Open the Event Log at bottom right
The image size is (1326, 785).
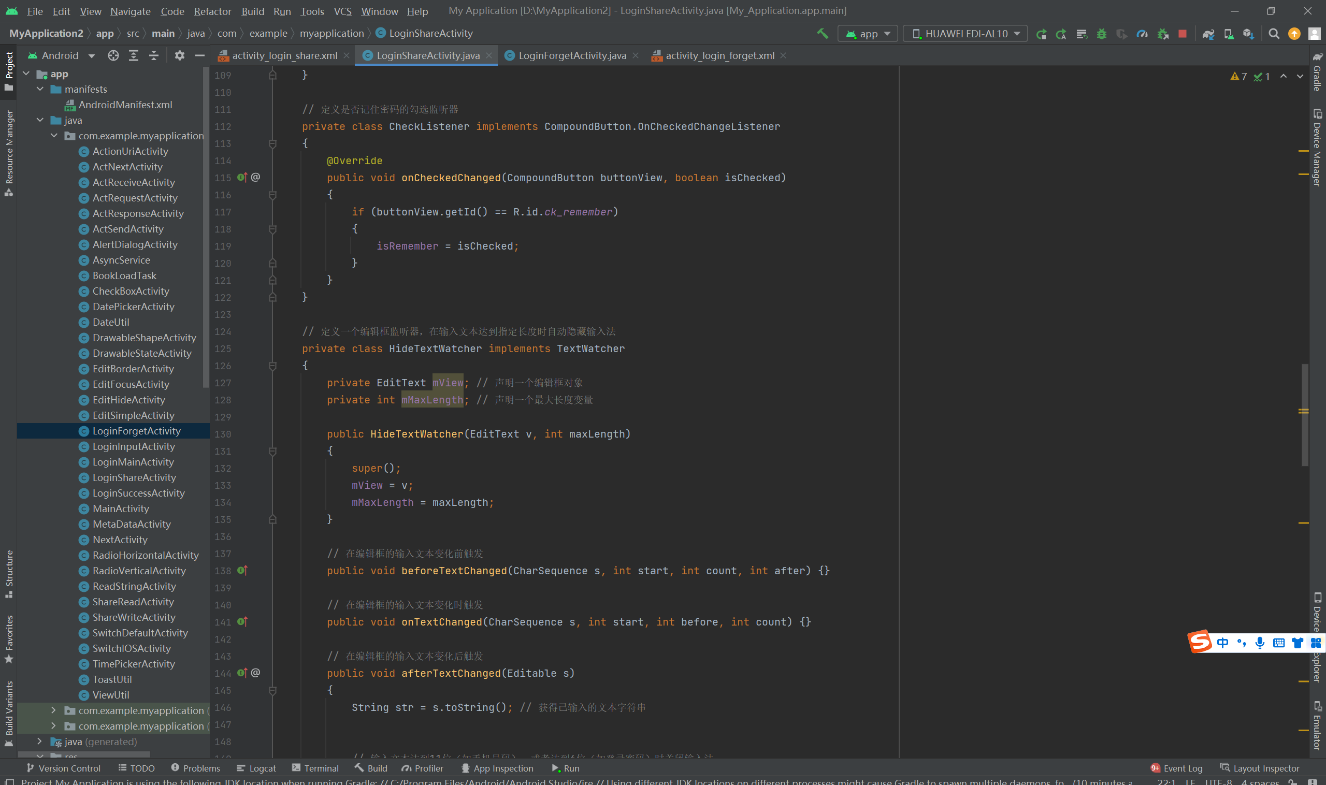[x=1176, y=768]
